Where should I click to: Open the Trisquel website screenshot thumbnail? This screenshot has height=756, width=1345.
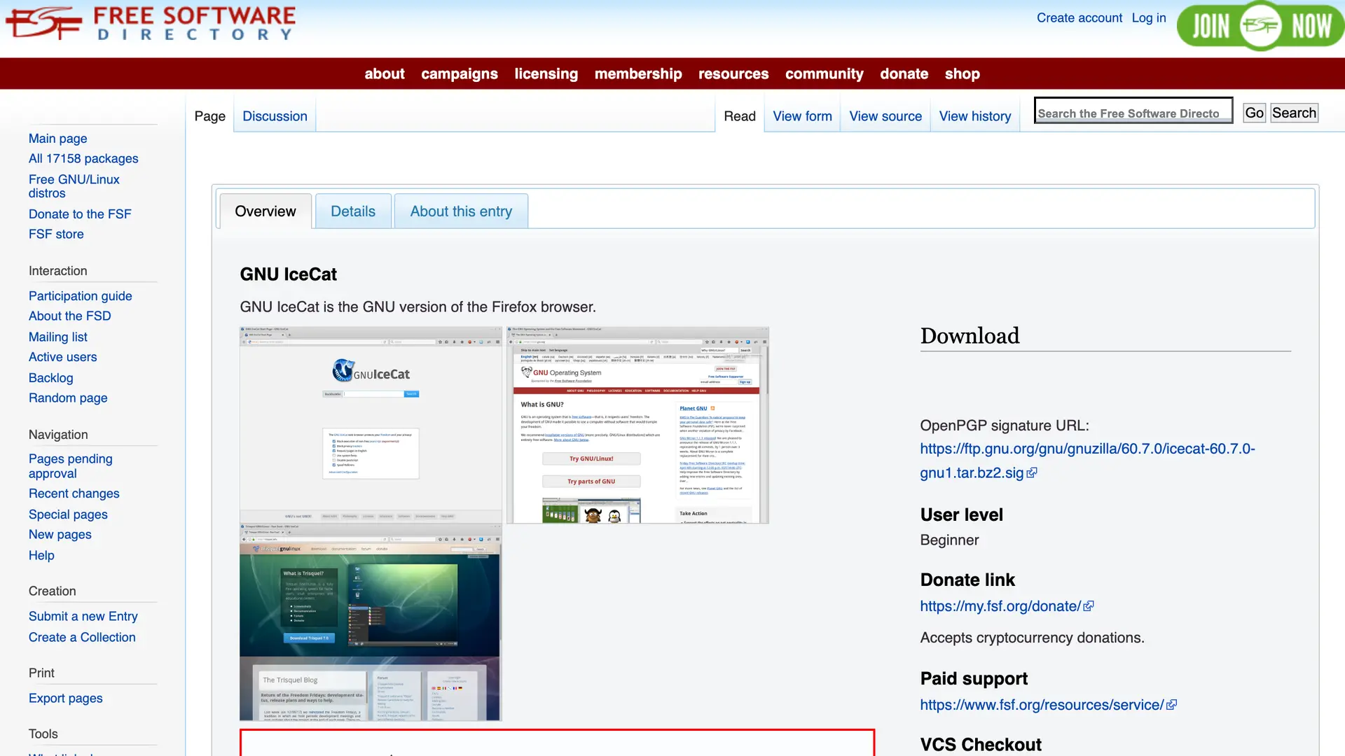[x=371, y=622]
